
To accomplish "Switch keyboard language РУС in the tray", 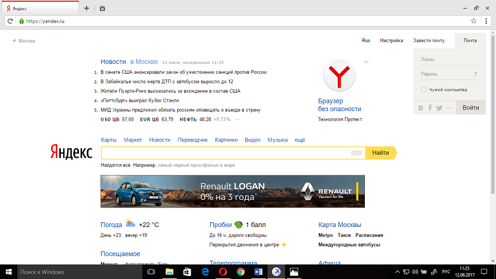I will pyautogui.click(x=446, y=272).
